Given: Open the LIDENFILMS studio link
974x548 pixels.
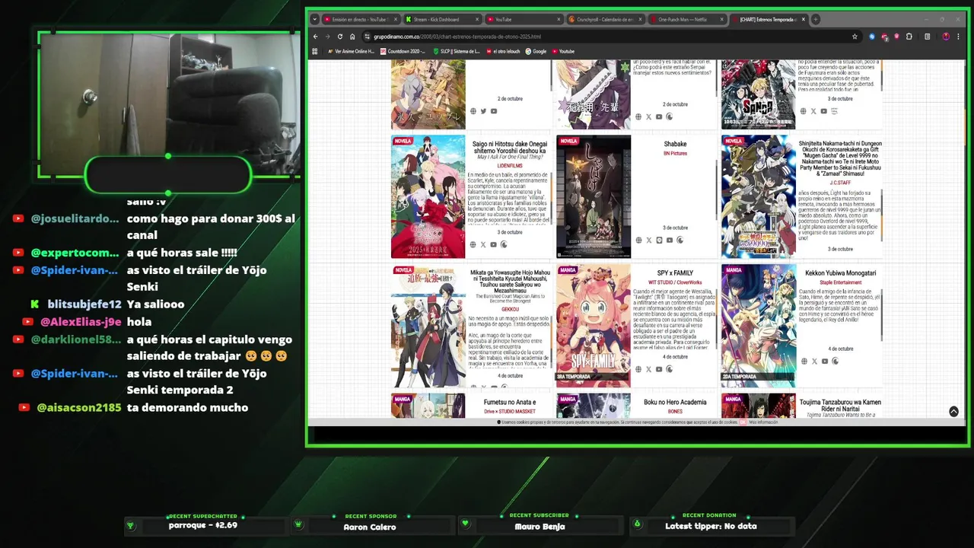Looking at the screenshot, I should tap(510, 165).
